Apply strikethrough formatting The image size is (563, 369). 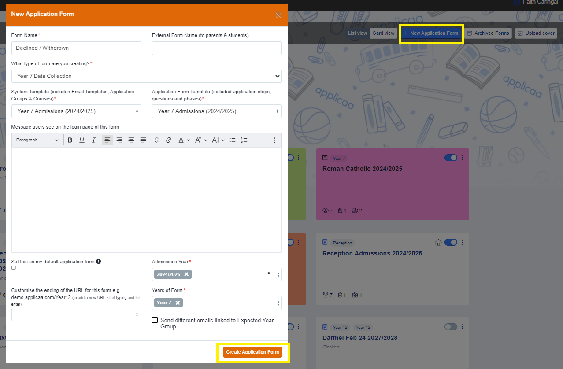156,140
